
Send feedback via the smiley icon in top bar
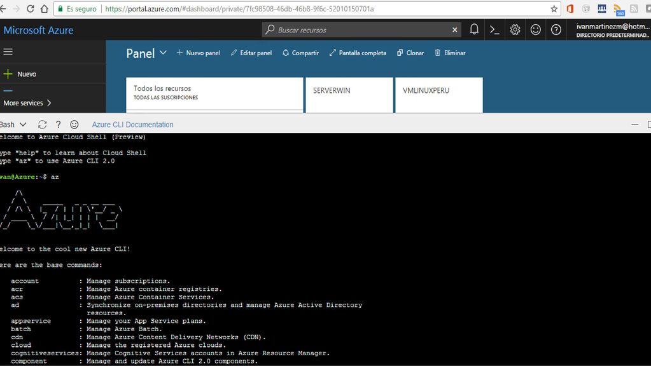point(536,30)
